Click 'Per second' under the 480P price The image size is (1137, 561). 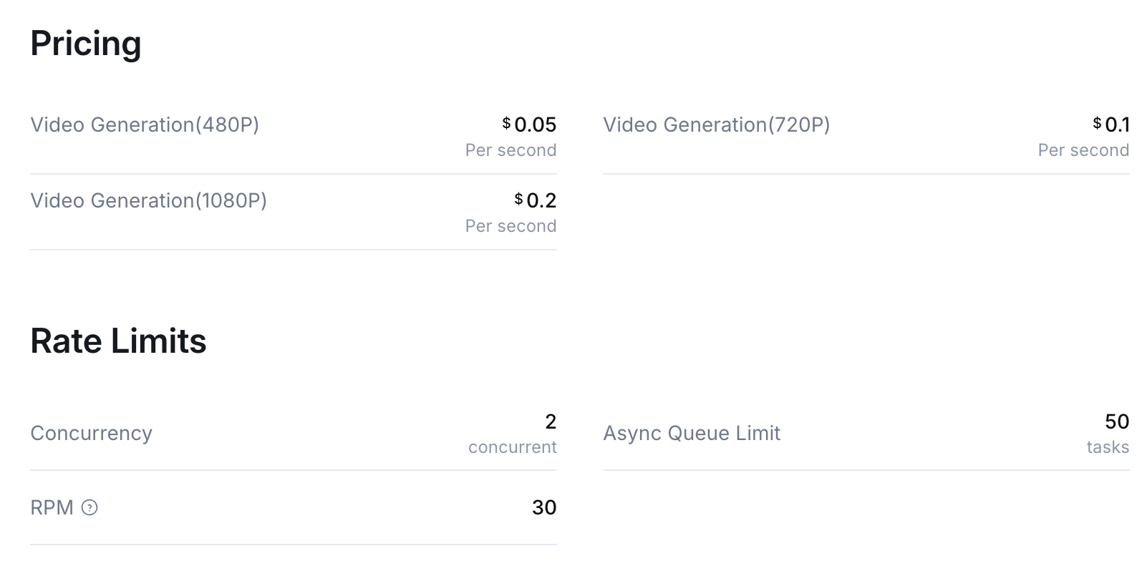pos(511,150)
